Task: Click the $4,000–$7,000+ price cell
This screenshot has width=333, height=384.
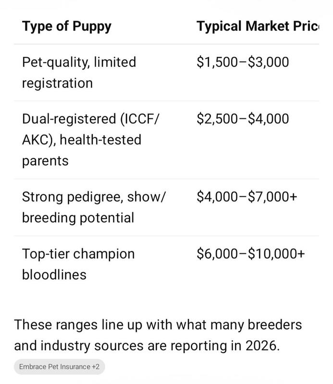Action: tap(247, 197)
